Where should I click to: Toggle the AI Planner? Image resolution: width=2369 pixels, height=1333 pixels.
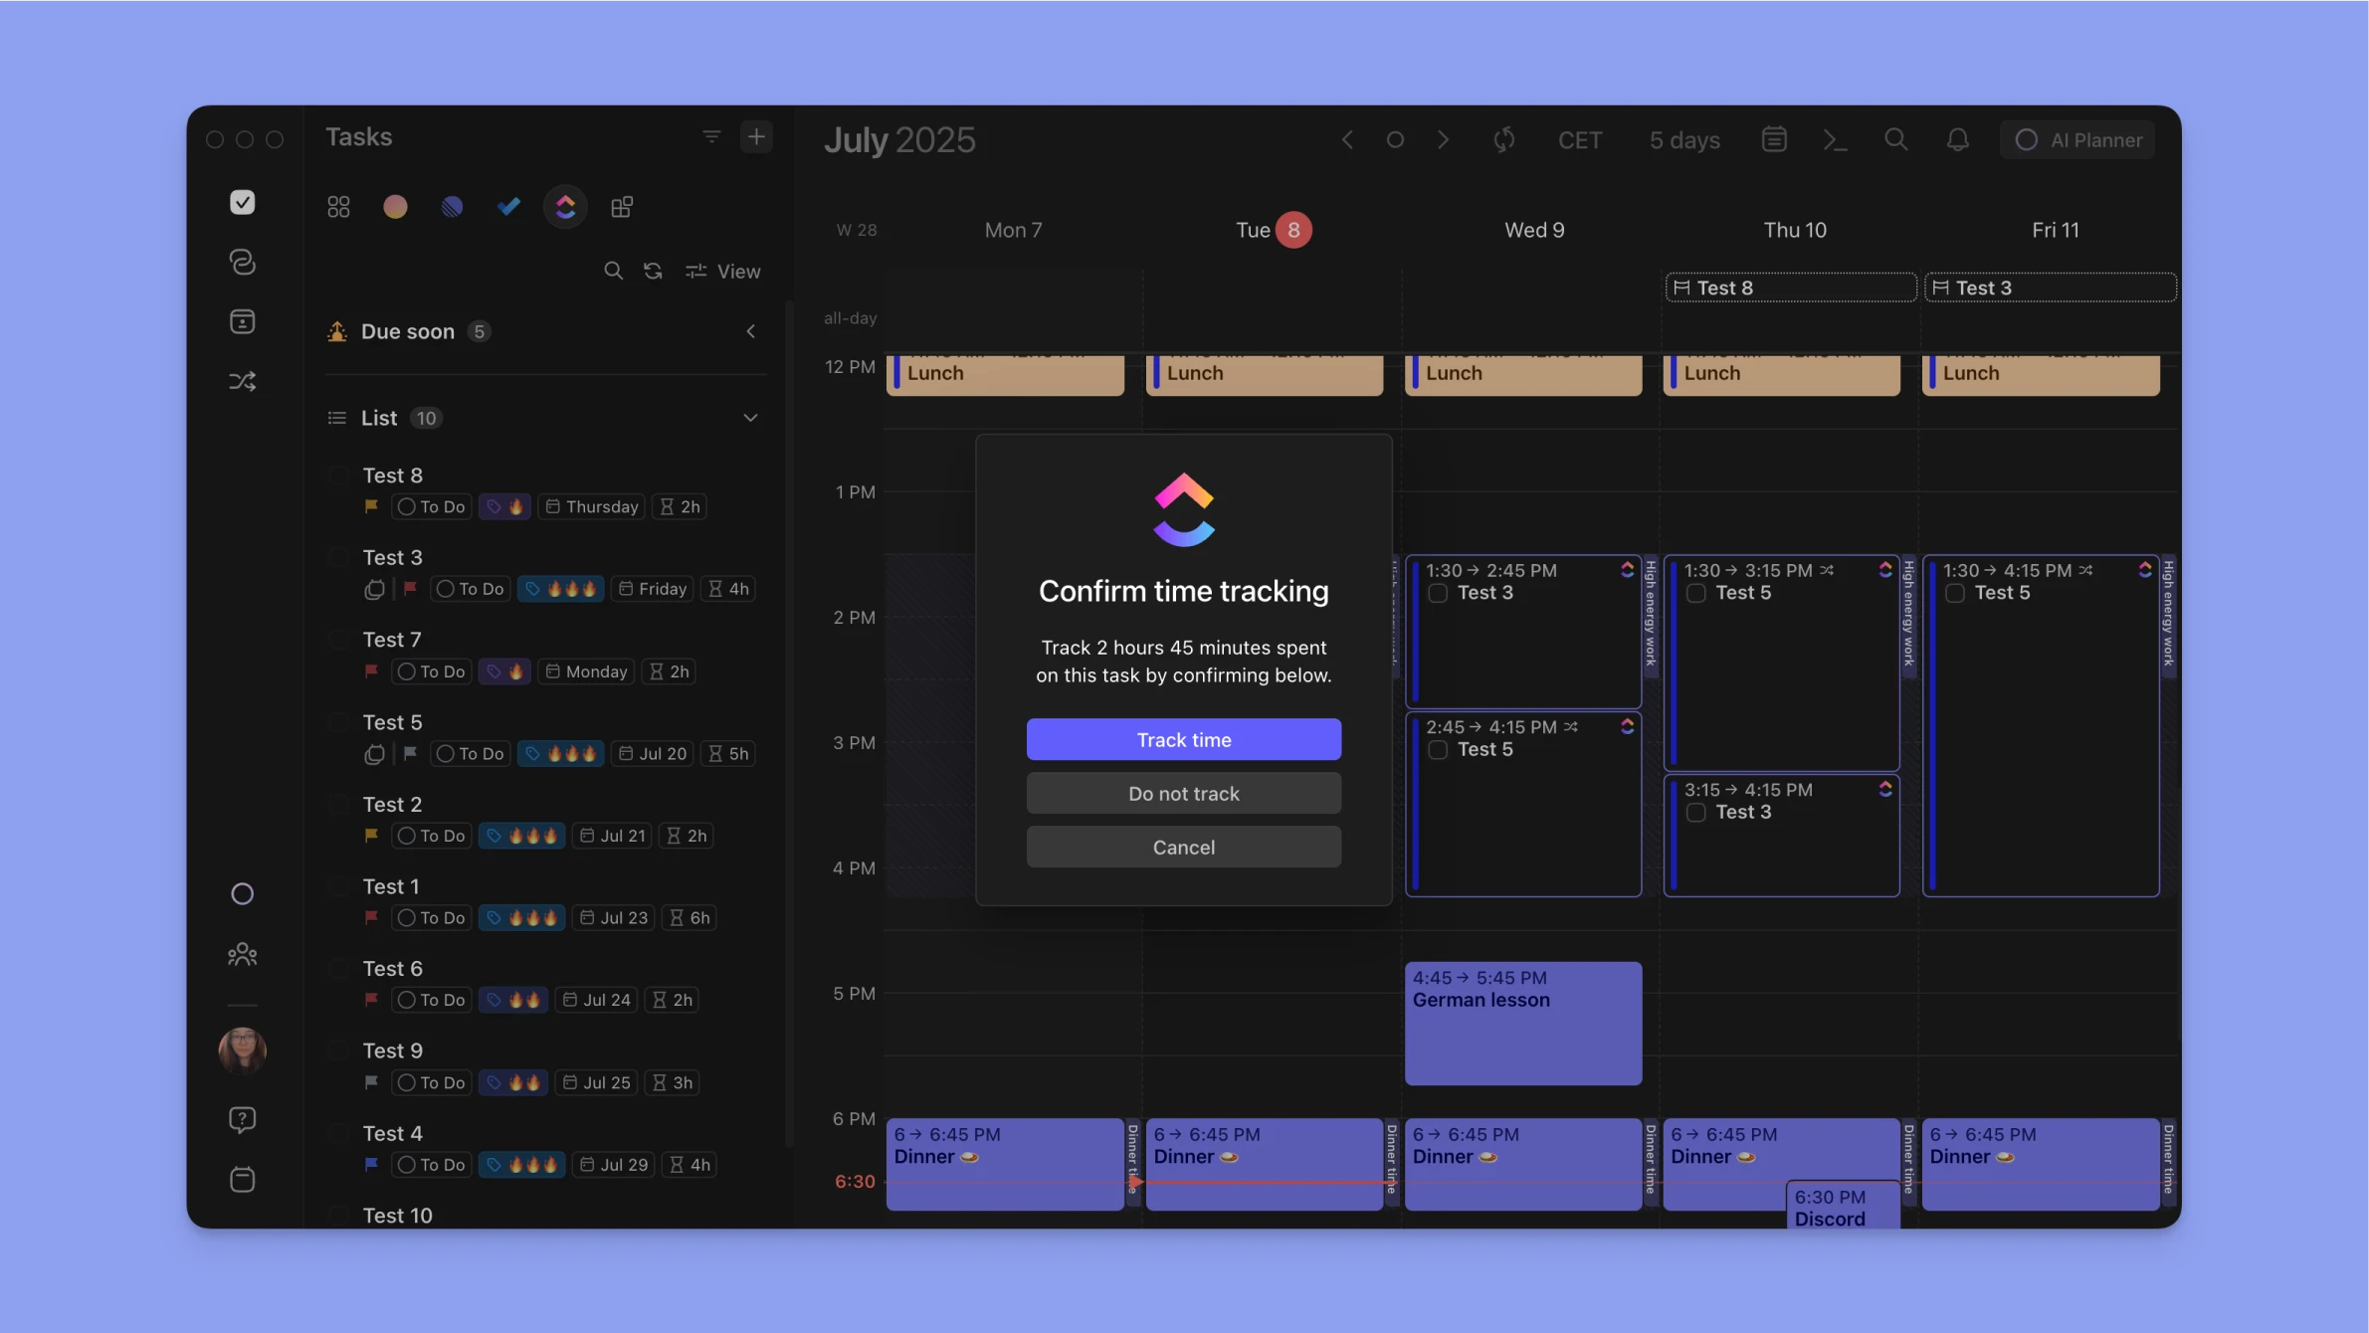point(2077,140)
